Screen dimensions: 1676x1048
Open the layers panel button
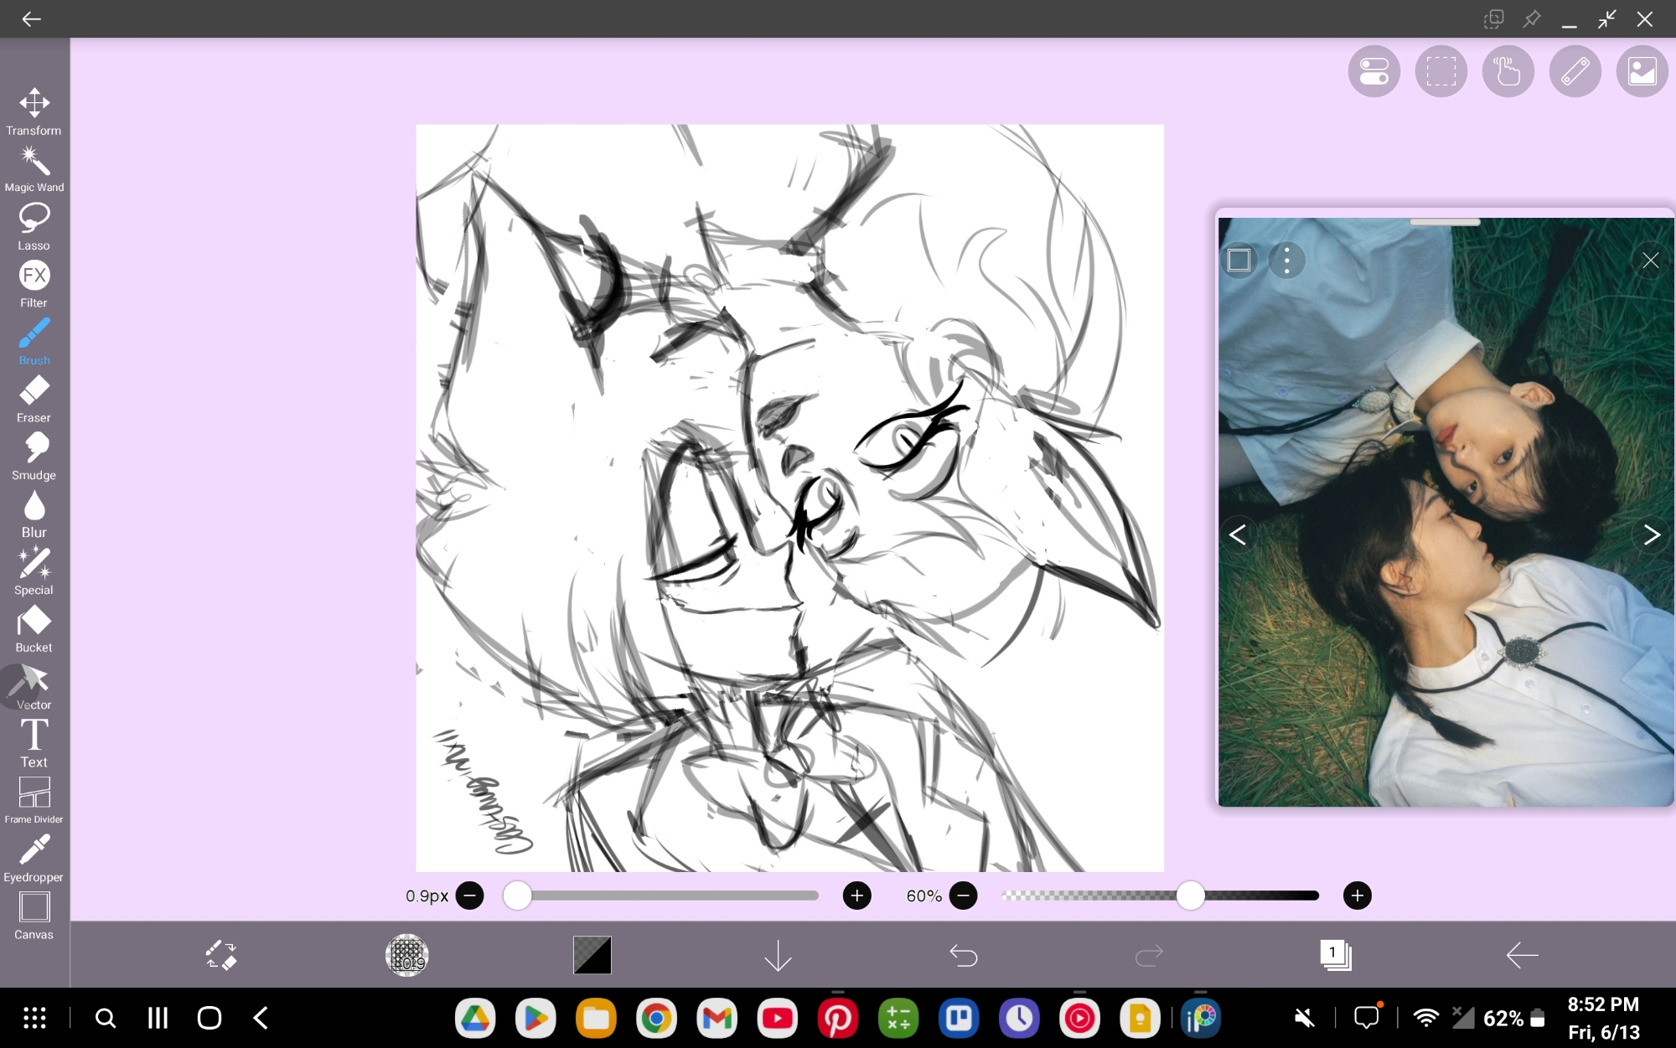click(x=1335, y=955)
